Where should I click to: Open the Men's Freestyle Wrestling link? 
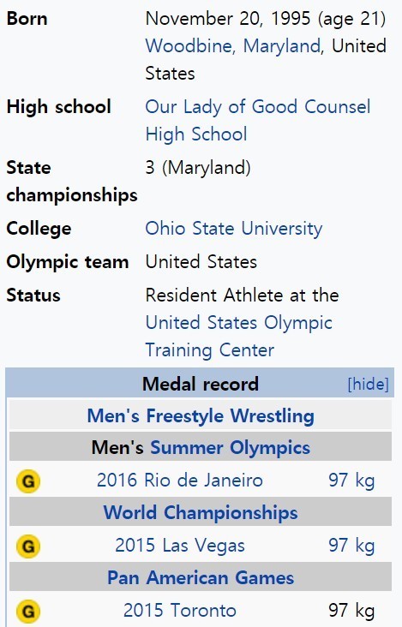point(201,416)
